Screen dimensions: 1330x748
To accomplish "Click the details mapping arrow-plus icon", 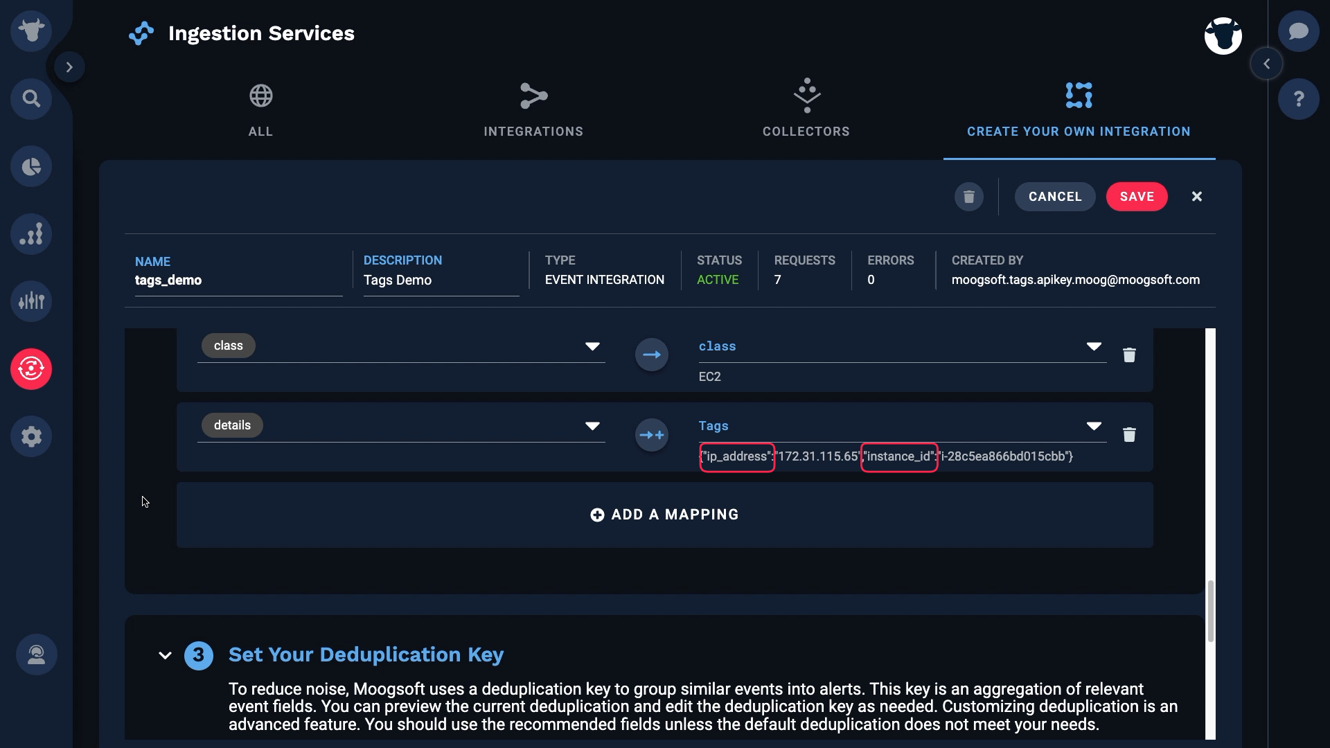I will pos(652,435).
